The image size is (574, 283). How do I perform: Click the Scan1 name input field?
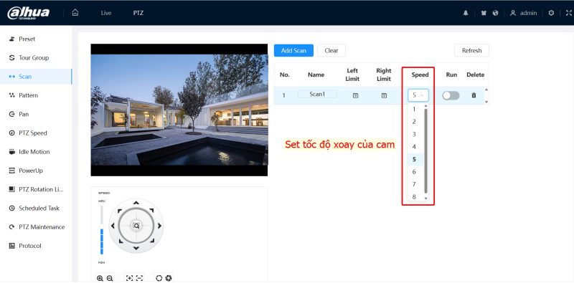coord(317,95)
